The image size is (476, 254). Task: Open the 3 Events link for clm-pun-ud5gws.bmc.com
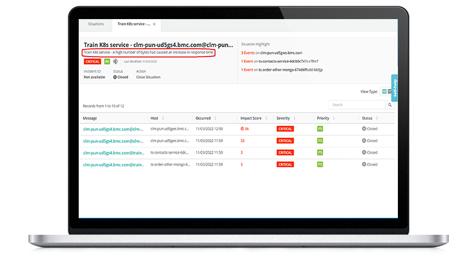point(248,53)
